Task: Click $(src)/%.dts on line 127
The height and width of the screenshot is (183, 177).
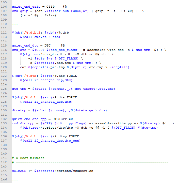Action: (53, 97)
